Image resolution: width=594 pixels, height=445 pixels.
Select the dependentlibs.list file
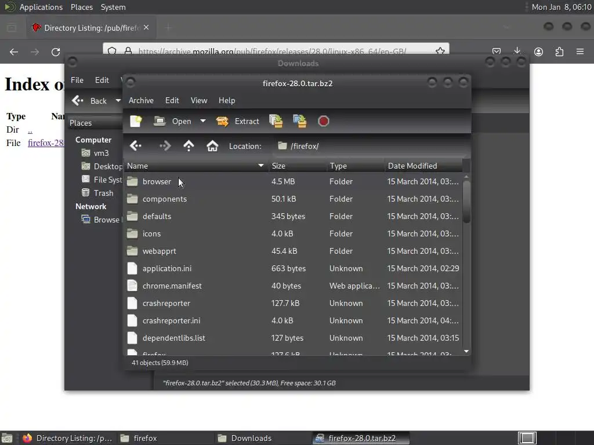pos(174,338)
